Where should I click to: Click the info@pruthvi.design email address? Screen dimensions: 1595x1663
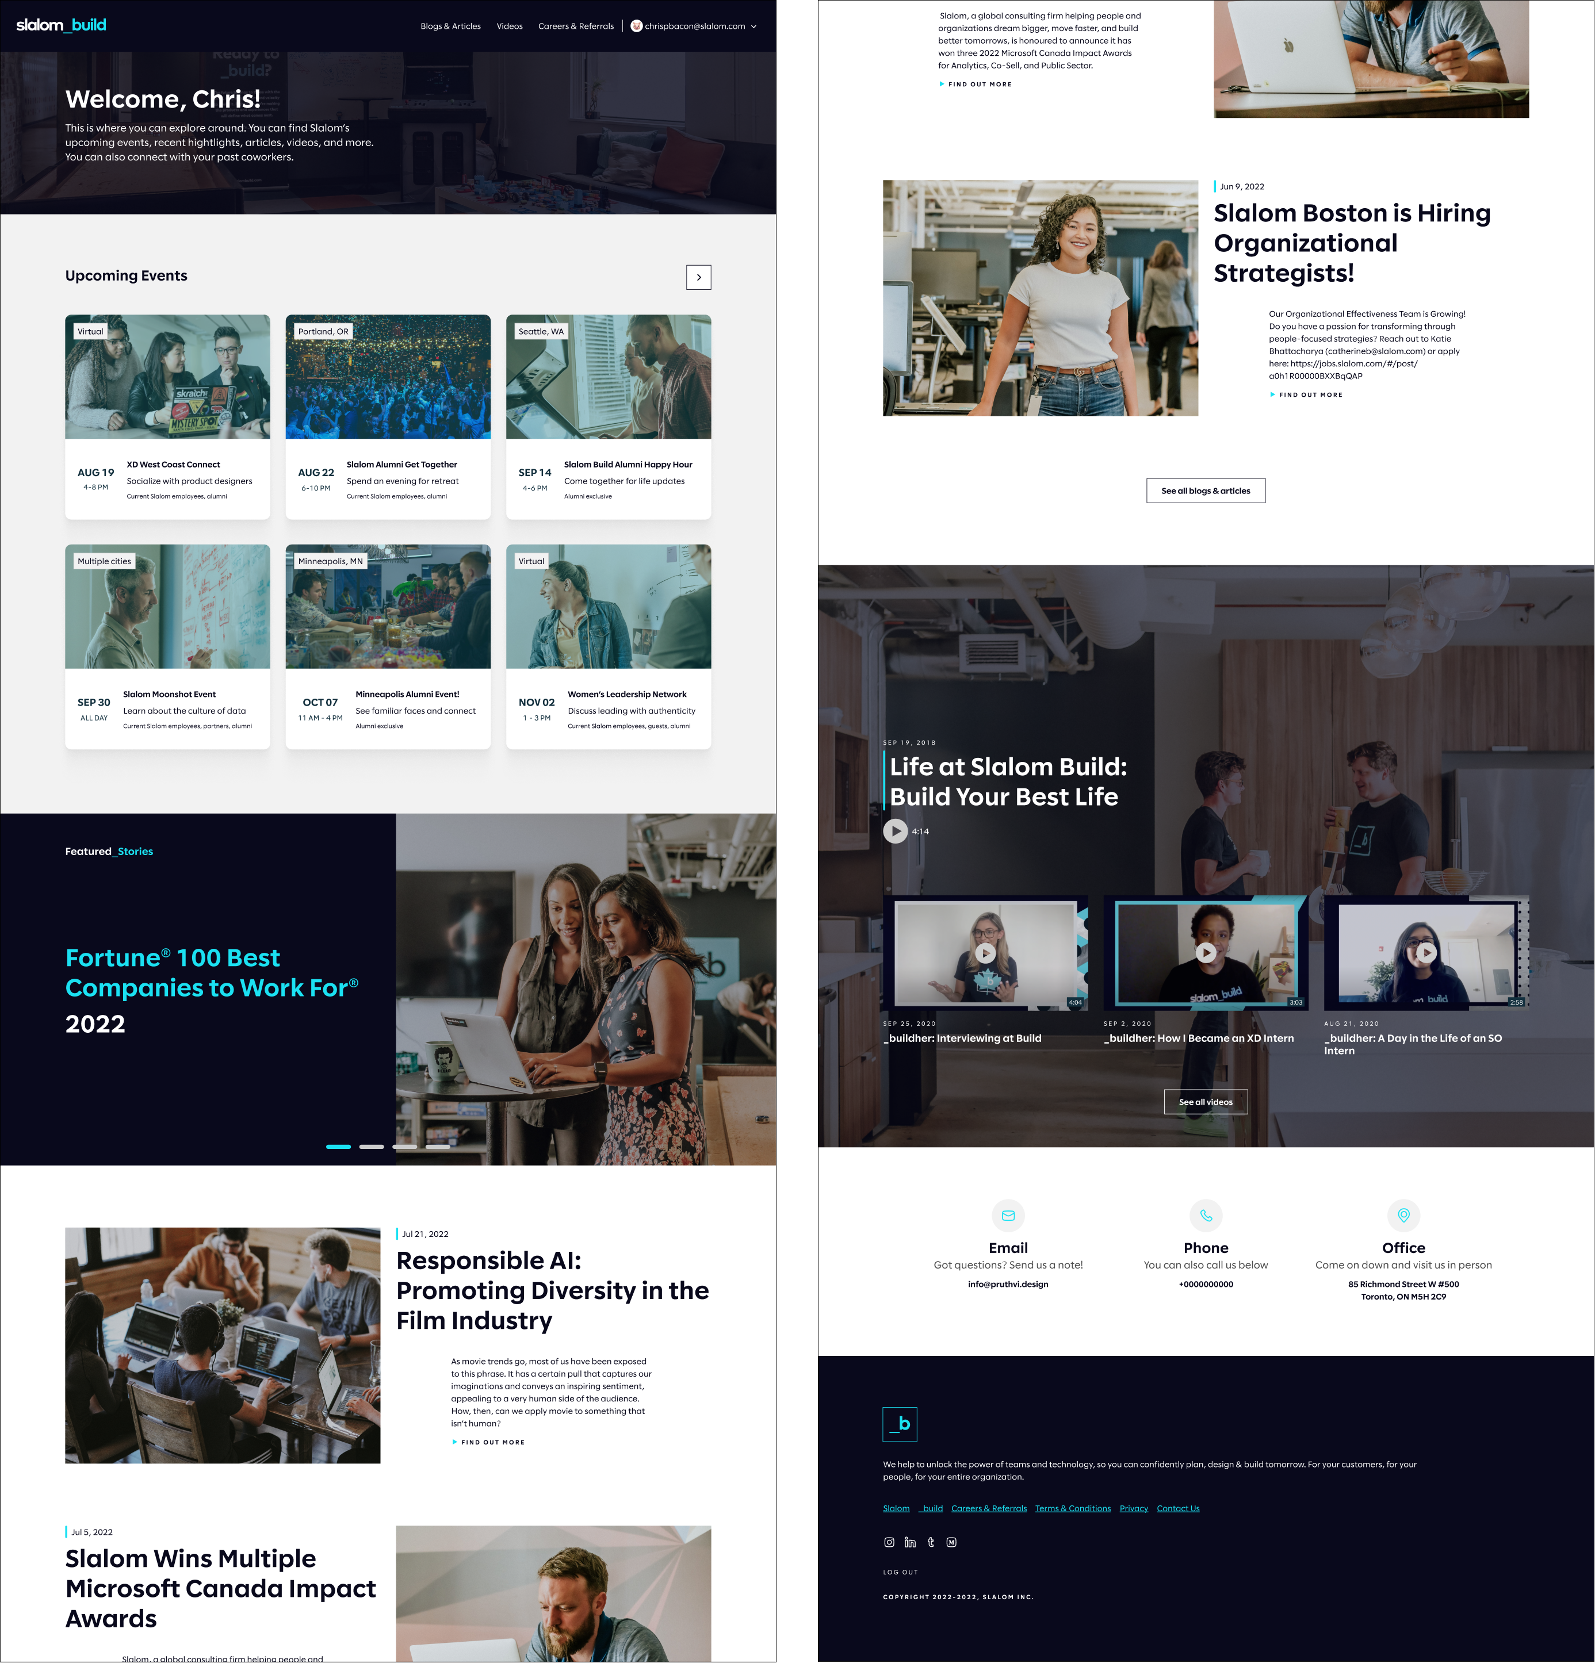tap(1008, 1283)
